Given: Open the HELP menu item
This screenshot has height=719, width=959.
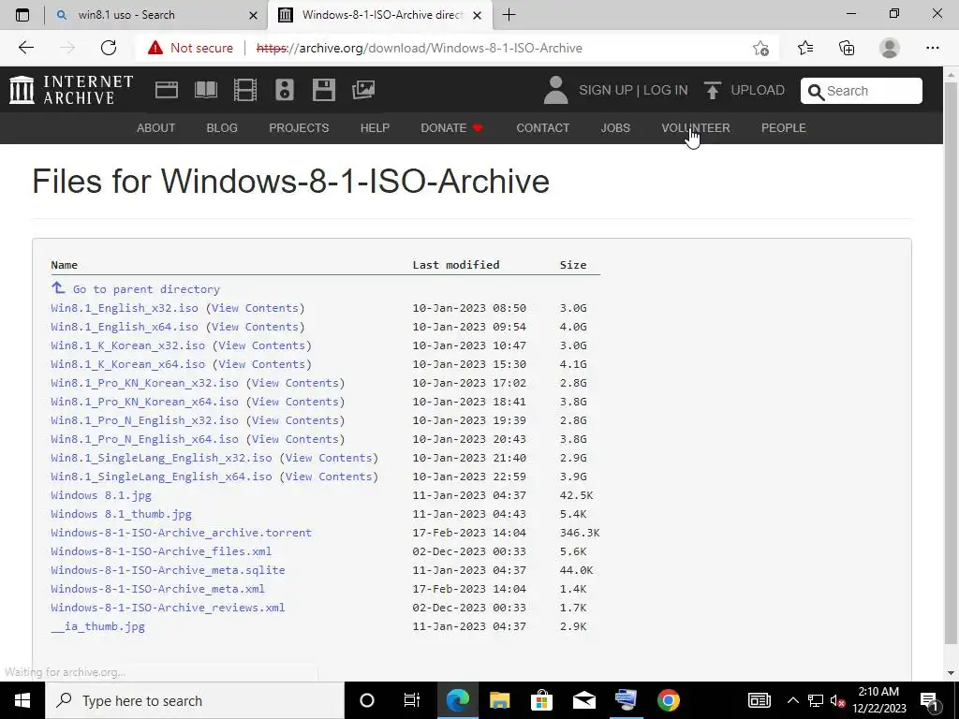Looking at the screenshot, I should (x=375, y=127).
